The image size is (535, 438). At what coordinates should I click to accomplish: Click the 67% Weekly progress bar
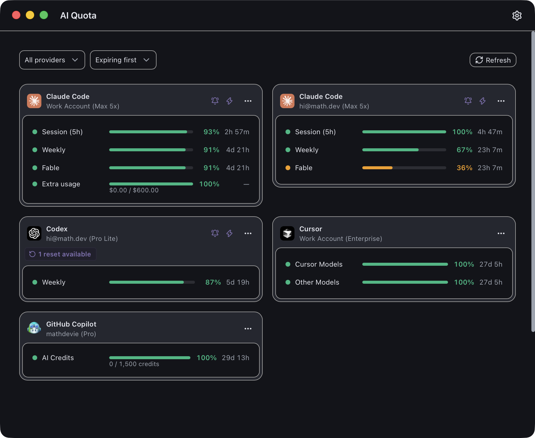pyautogui.click(x=404, y=150)
